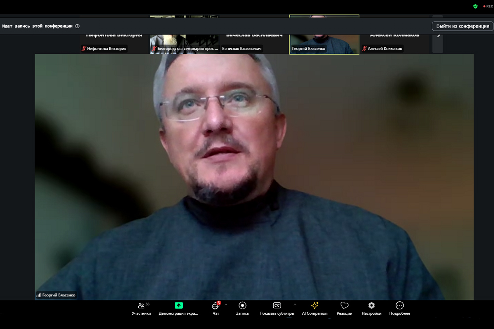
Task: Show captions via Показать субтитры
Action: tap(277, 308)
